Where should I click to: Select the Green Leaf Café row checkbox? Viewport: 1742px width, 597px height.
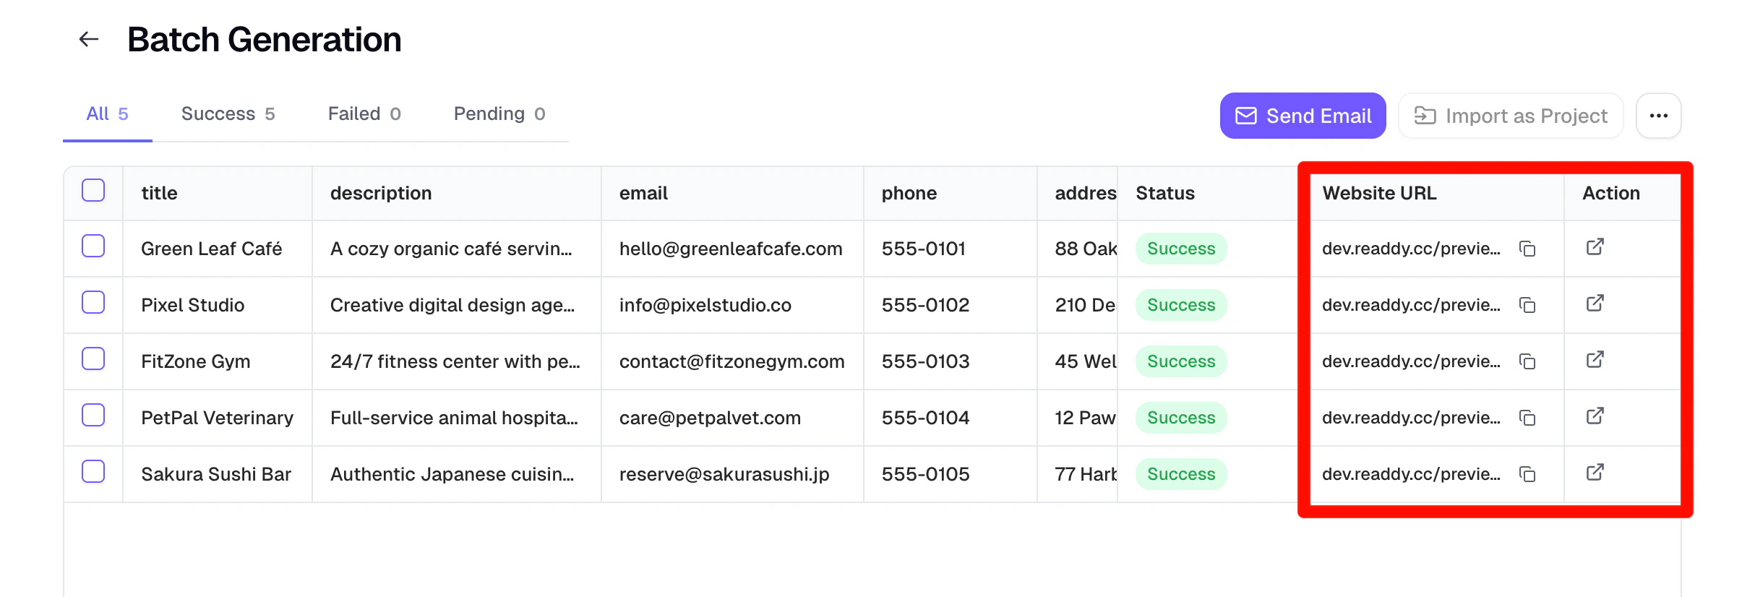(93, 246)
